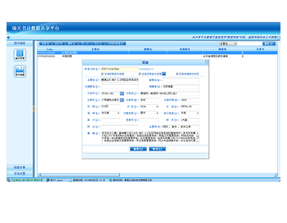
Task: Click the login time icon in the status bar
Action: pos(70,180)
